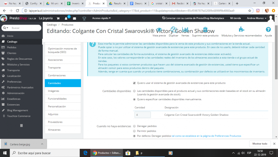Open Optimización motores de búsqueda (SEO) tab

[63, 50]
